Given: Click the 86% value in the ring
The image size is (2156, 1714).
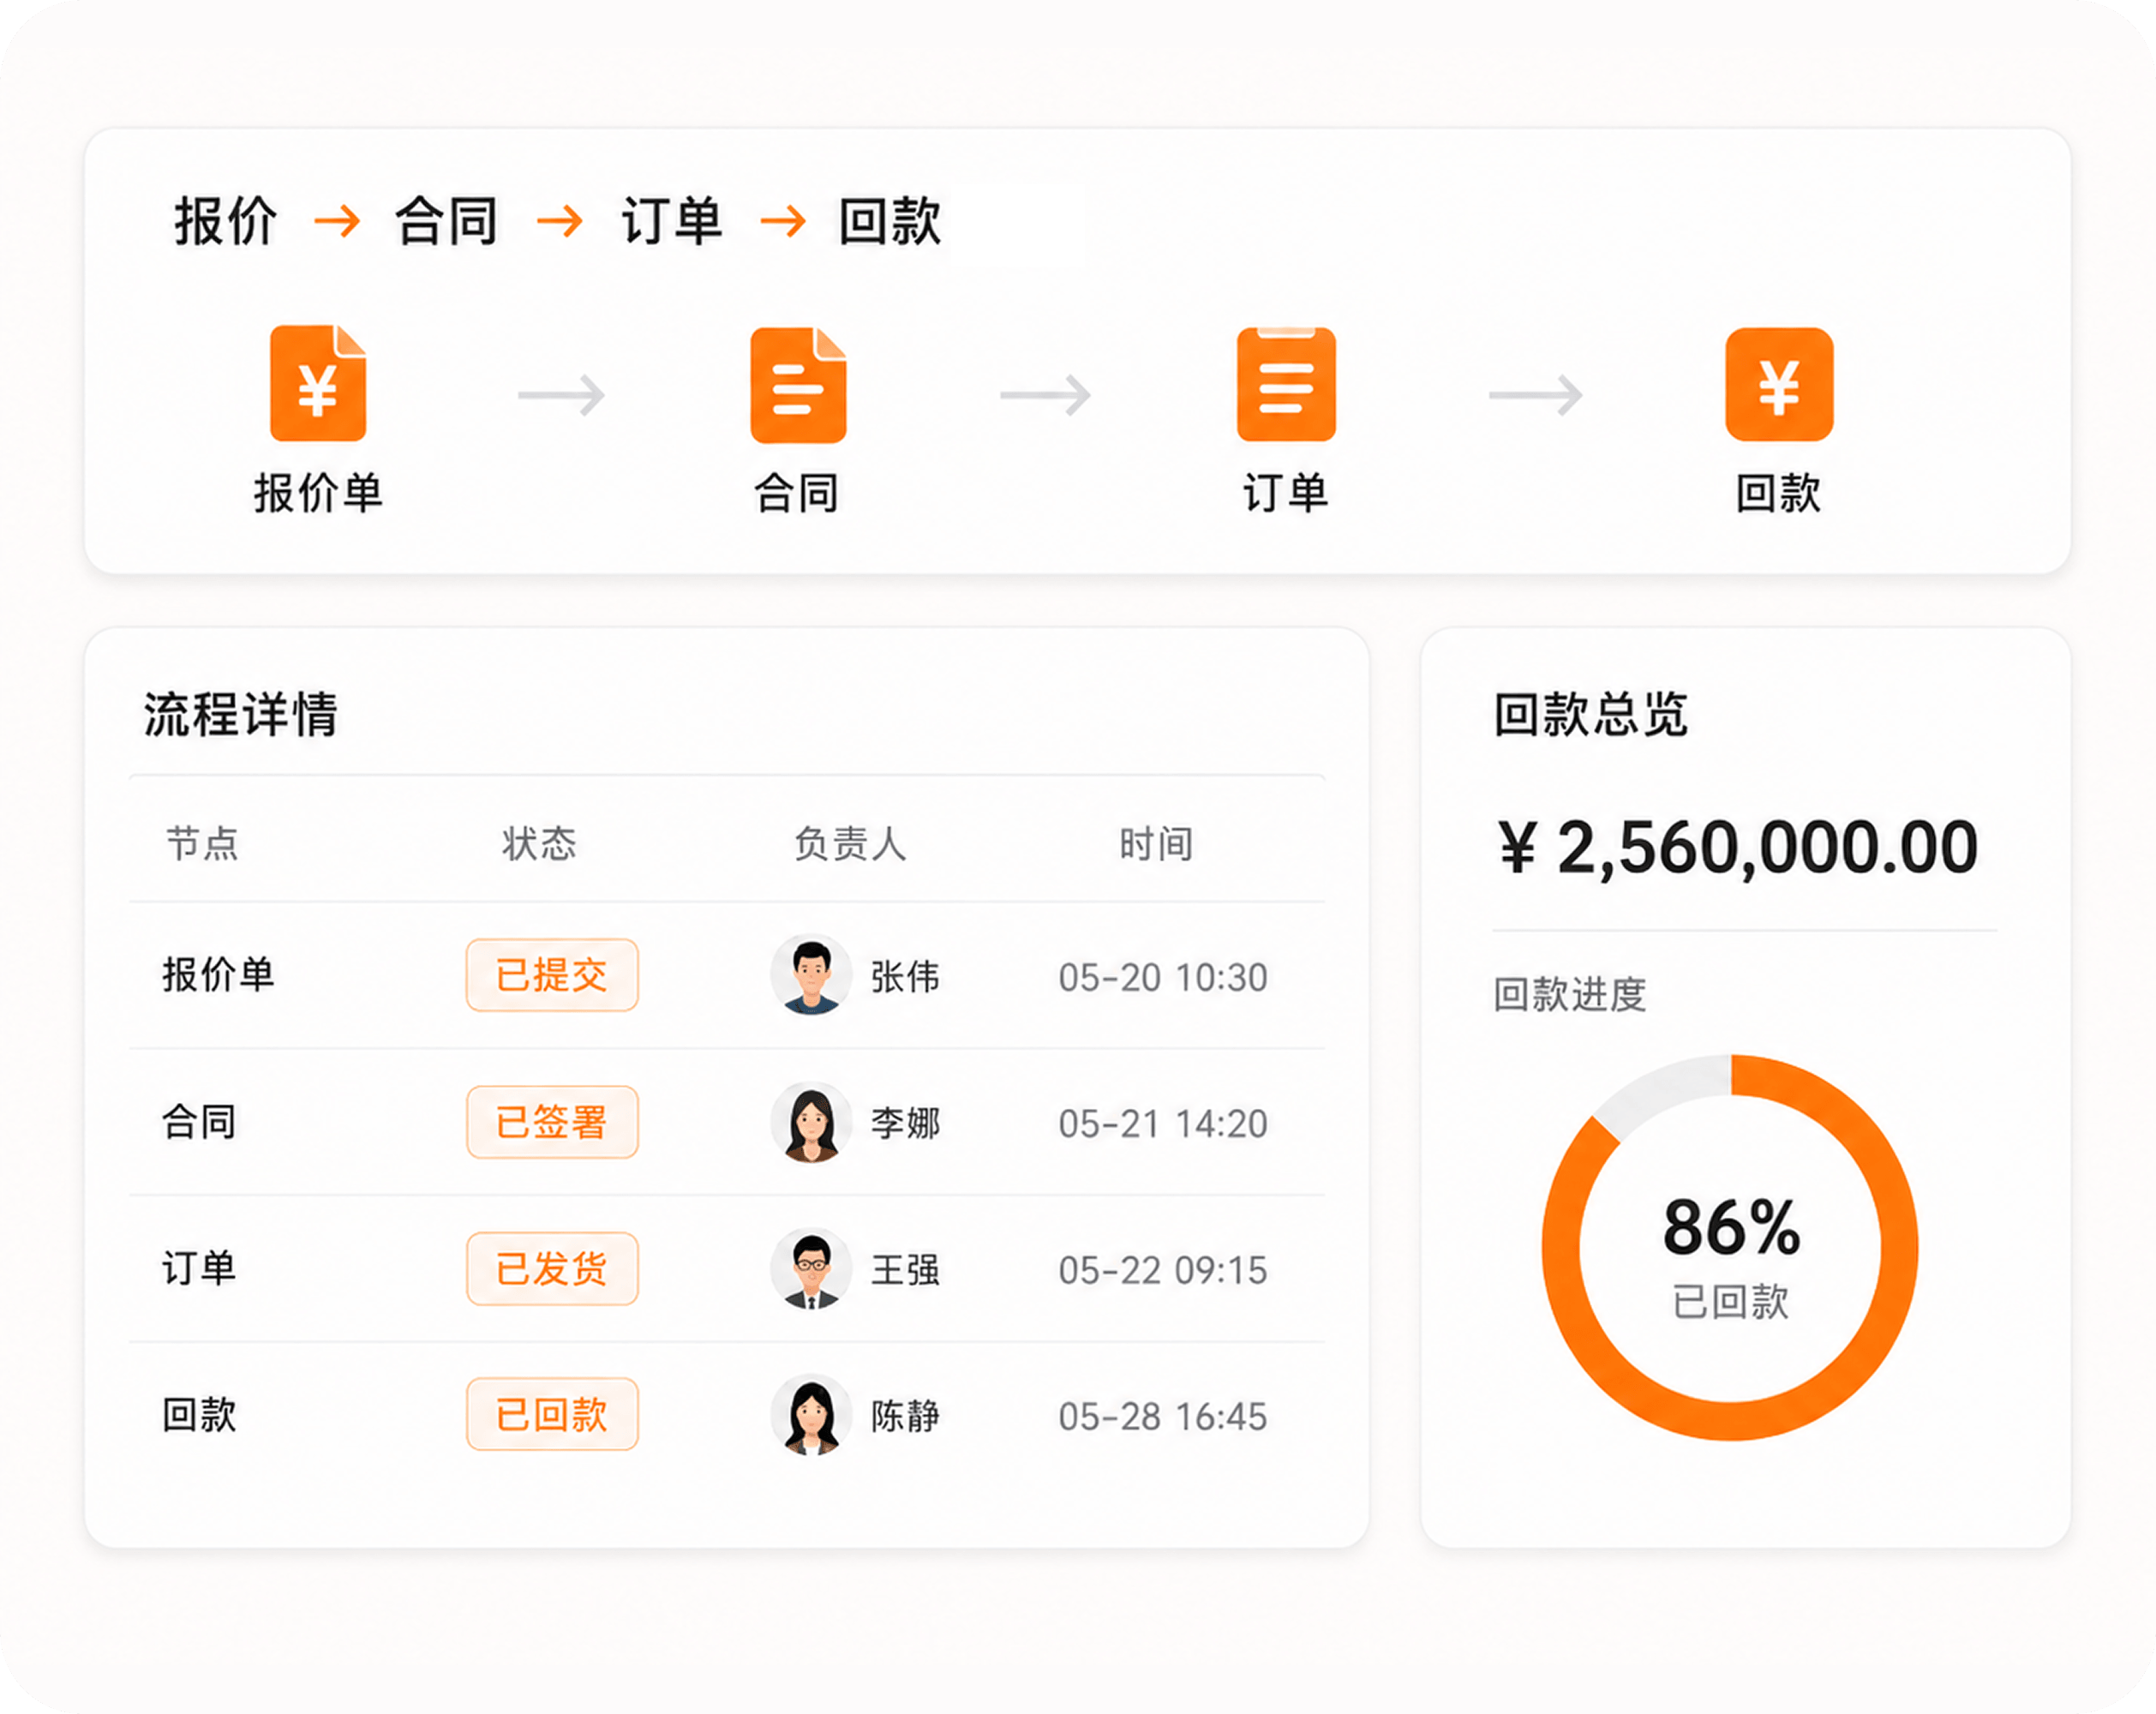Looking at the screenshot, I should (x=1731, y=1228).
